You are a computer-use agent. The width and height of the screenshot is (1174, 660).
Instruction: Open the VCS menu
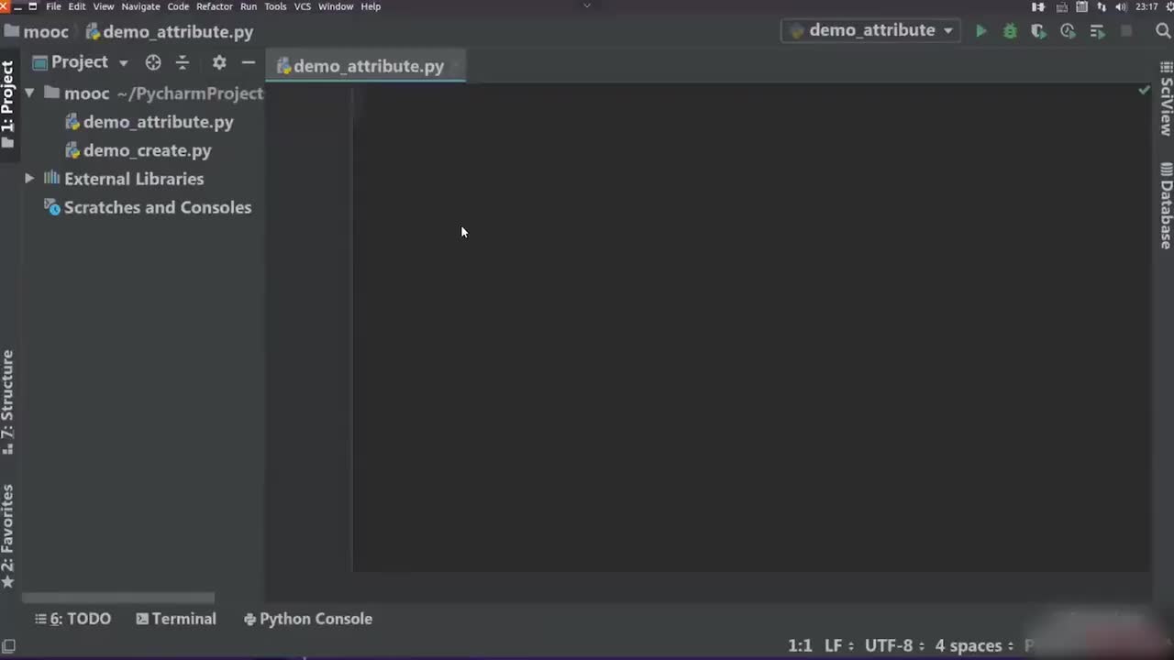pos(303,6)
